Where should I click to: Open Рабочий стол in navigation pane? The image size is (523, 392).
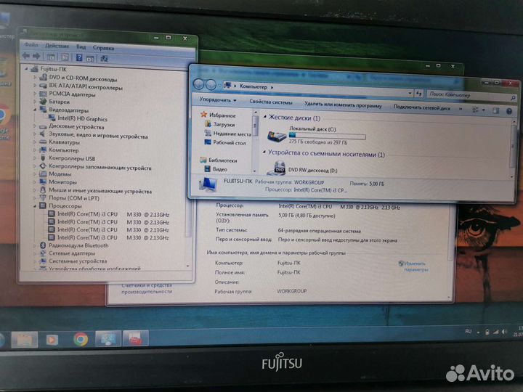230,143
